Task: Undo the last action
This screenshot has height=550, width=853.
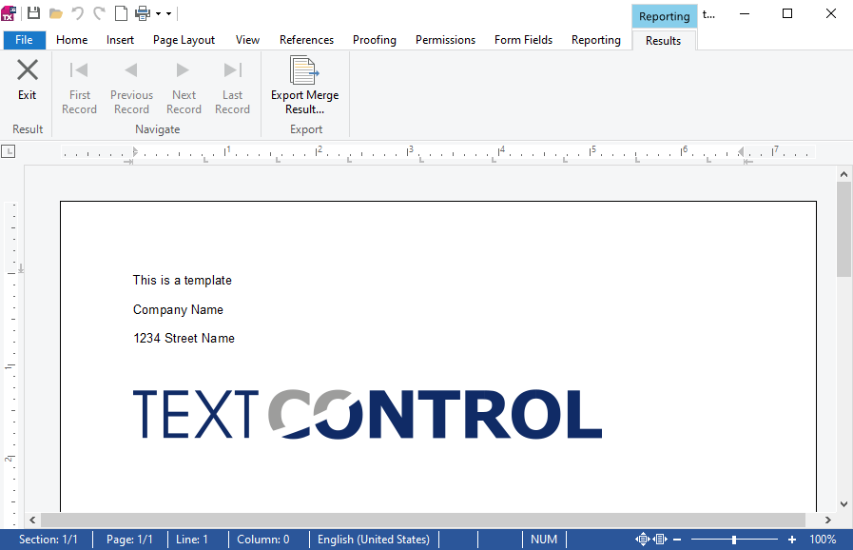Action: point(78,13)
